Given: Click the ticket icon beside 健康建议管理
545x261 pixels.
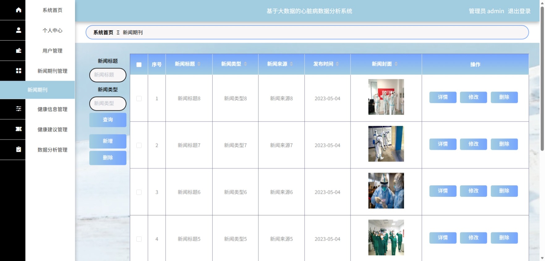Looking at the screenshot, I should [19, 129].
